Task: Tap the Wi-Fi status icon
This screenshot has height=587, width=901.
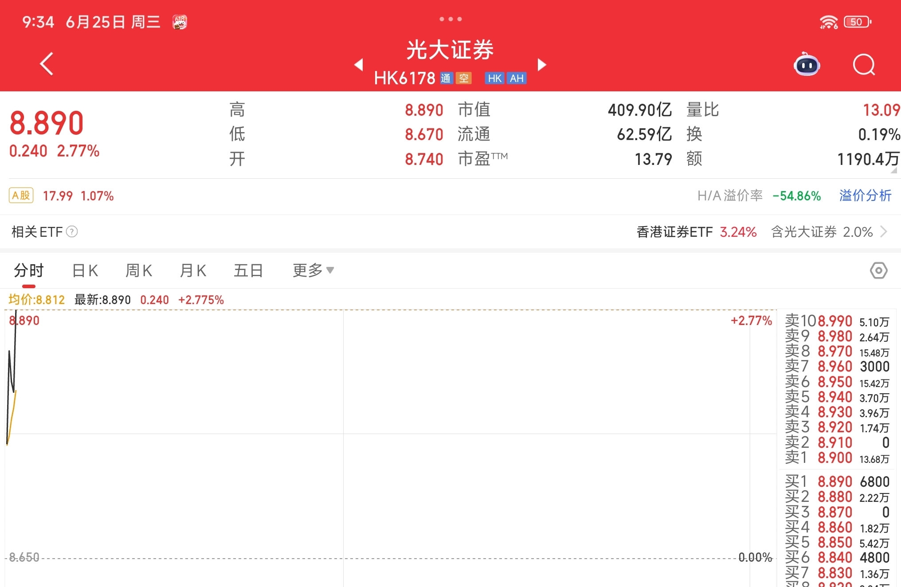Action: [x=828, y=22]
